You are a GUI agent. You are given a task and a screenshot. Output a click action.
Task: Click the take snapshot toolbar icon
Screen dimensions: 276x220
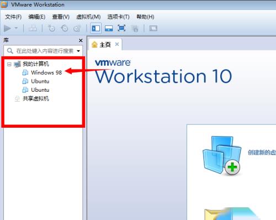click(51, 28)
